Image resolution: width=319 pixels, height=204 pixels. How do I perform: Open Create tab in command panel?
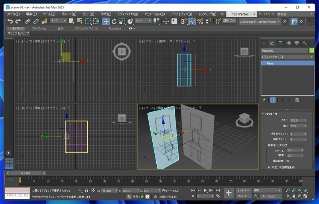click(x=264, y=43)
